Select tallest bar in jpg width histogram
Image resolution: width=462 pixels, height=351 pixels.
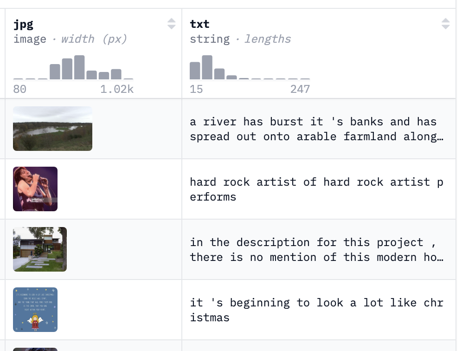click(x=79, y=68)
